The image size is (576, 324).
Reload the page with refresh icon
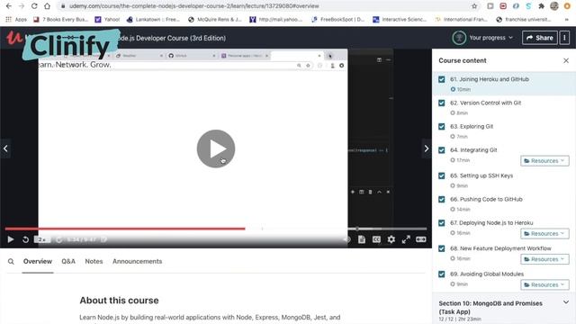click(x=34, y=6)
